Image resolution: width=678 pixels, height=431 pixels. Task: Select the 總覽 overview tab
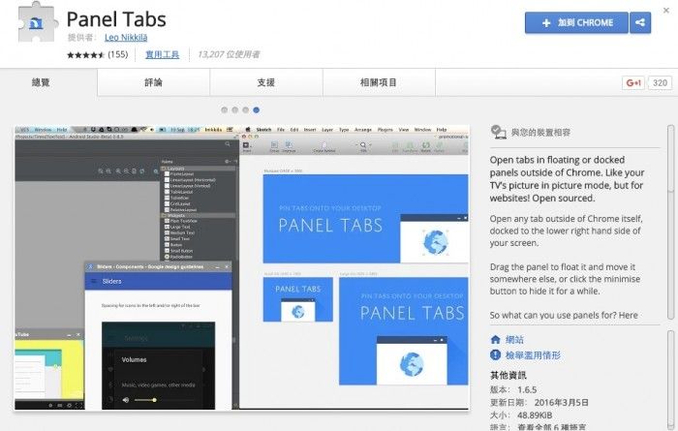[x=41, y=82]
